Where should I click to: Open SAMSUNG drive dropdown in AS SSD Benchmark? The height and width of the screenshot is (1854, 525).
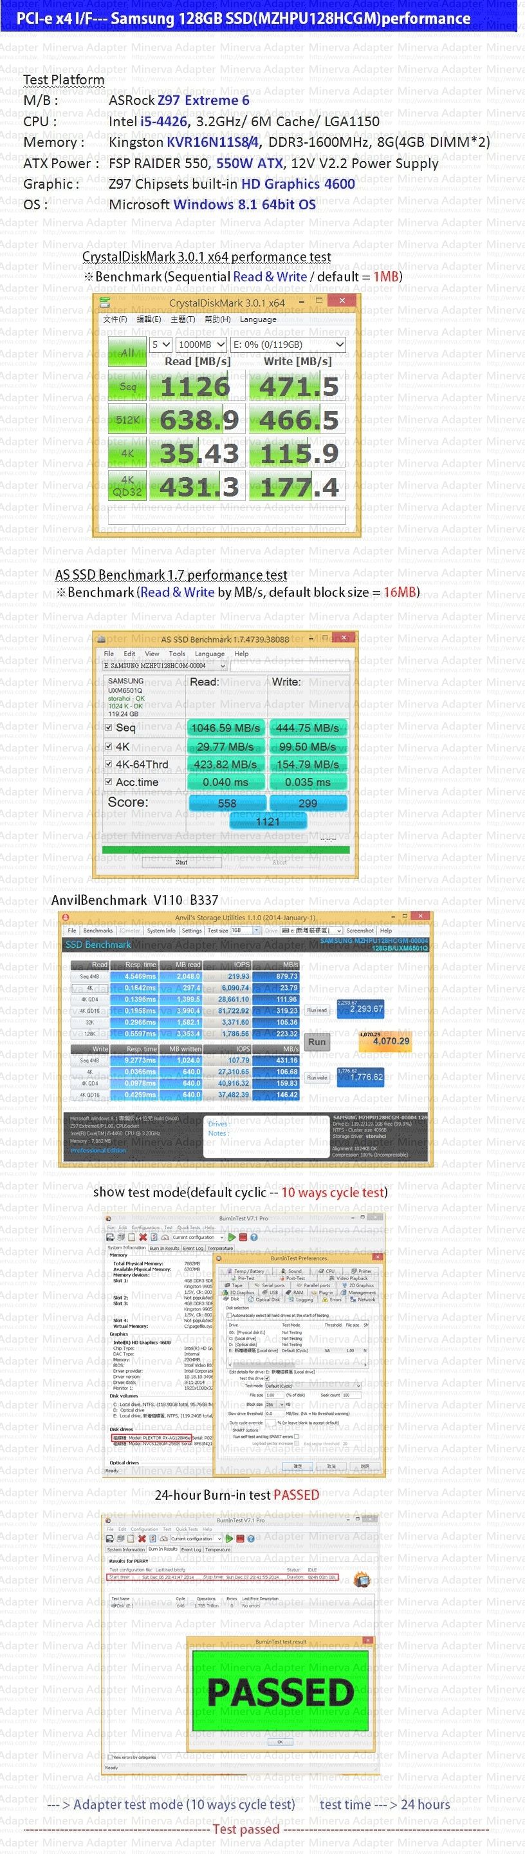165,666
